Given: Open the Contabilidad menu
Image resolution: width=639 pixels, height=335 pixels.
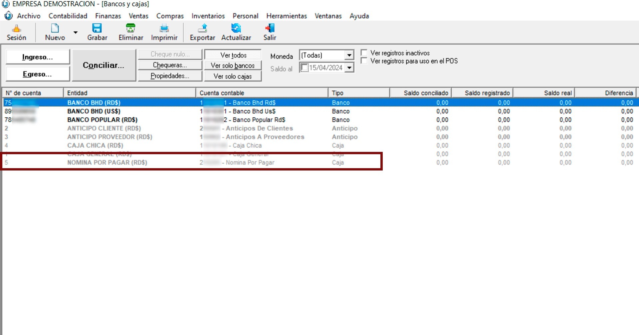Looking at the screenshot, I should [68, 16].
